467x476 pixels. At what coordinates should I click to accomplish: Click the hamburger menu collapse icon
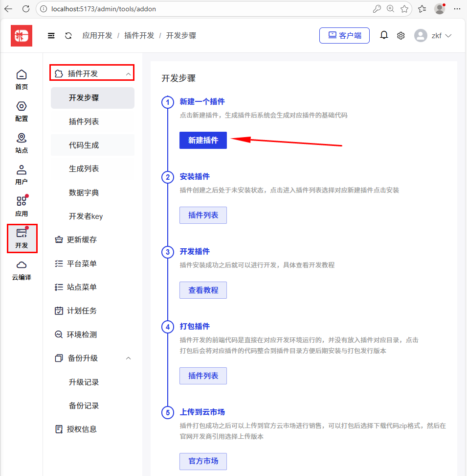(51, 36)
